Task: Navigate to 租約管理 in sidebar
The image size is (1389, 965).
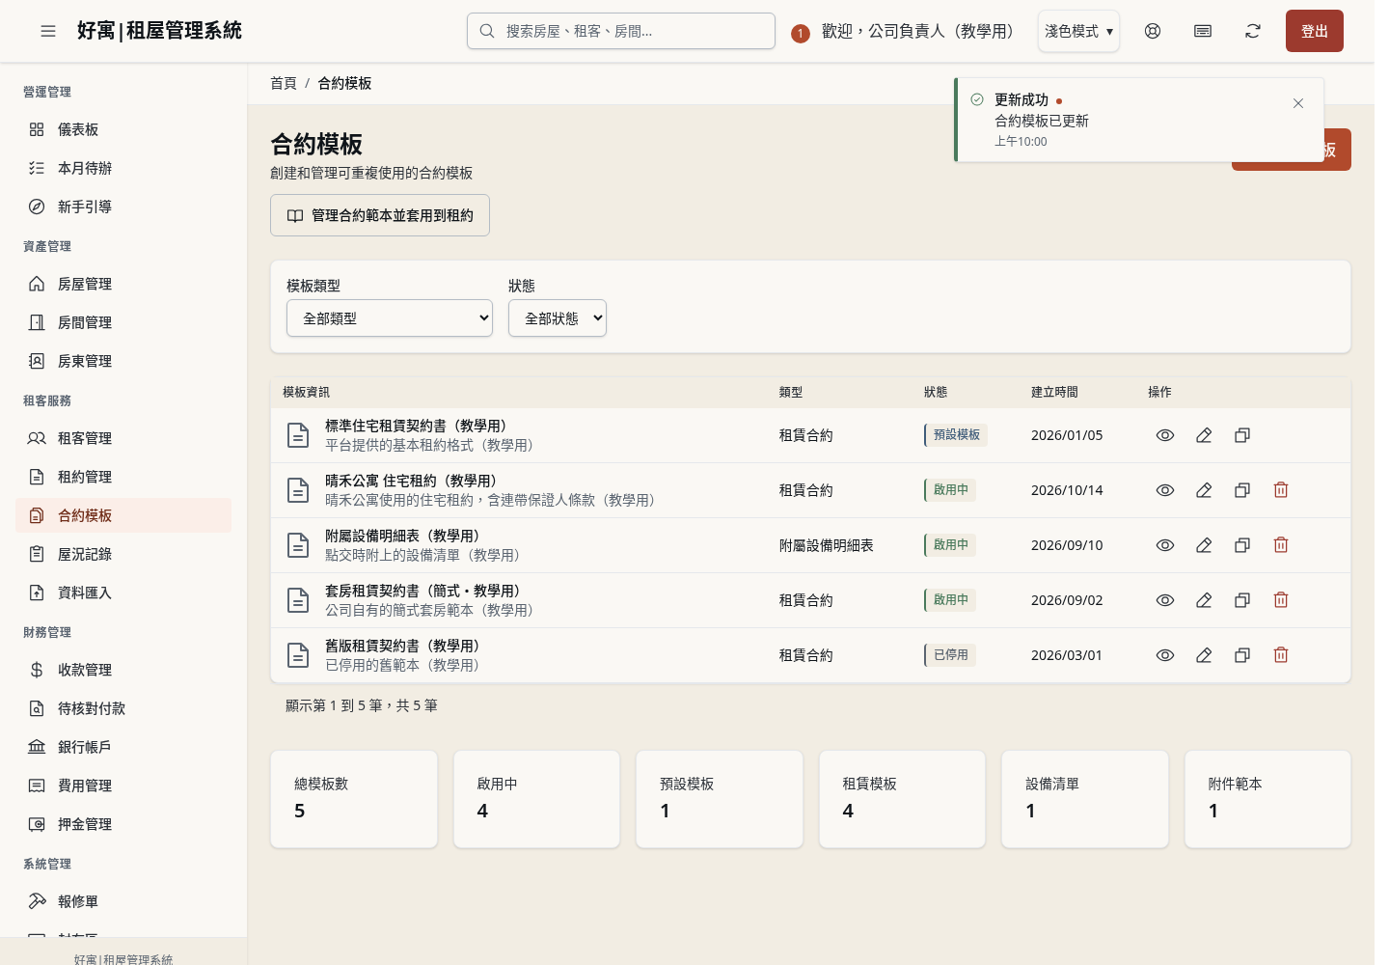Action: tap(123, 477)
